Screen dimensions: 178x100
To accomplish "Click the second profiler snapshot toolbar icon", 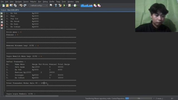I will click(99, 5).
